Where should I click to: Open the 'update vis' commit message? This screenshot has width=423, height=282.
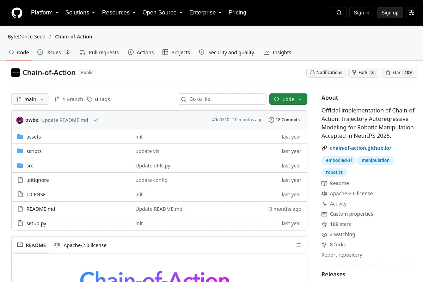click(x=147, y=151)
